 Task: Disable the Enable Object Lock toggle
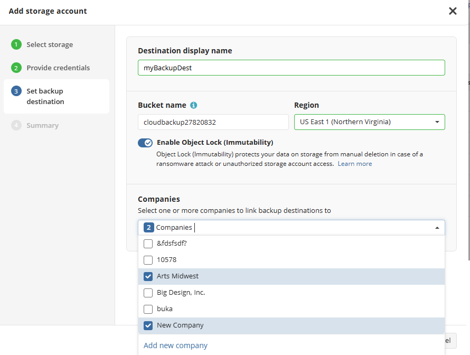click(145, 143)
